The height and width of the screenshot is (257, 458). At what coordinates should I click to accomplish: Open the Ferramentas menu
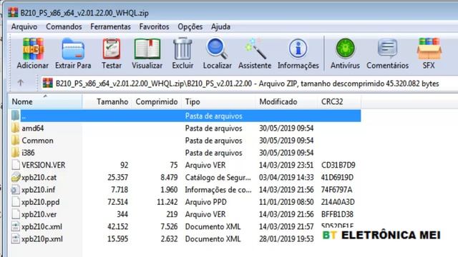pos(110,27)
